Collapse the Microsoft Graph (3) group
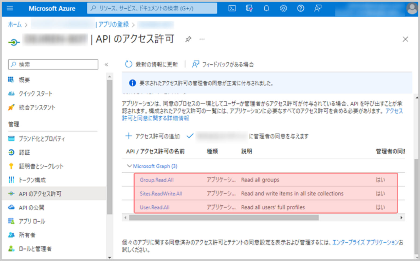Image resolution: width=420 pixels, height=261 pixels. [129, 166]
